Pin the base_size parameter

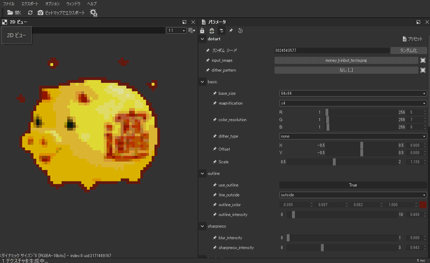click(x=214, y=93)
